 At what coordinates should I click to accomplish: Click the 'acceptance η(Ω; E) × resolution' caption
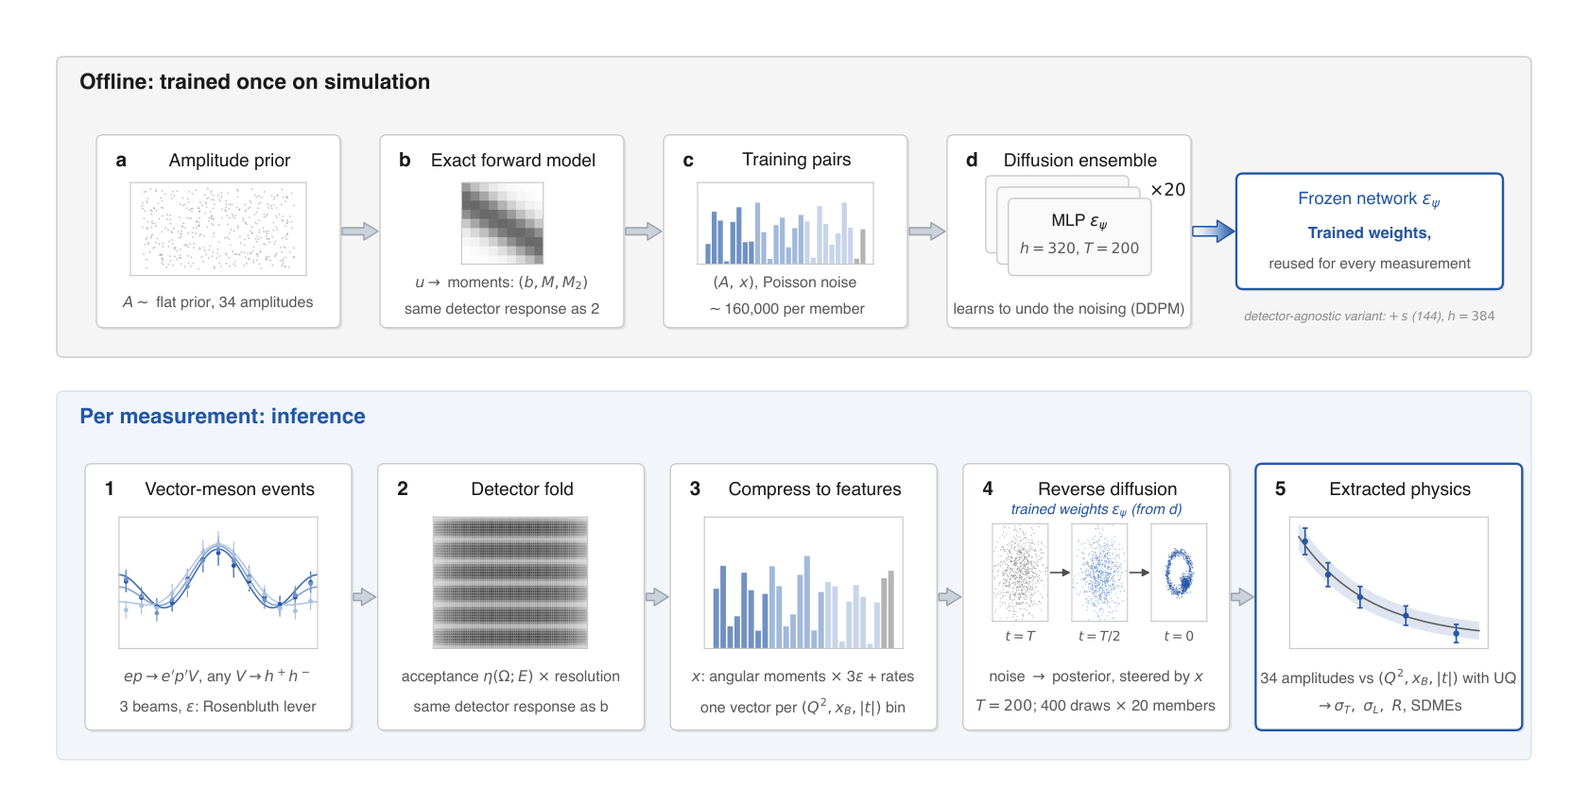coord(510,677)
